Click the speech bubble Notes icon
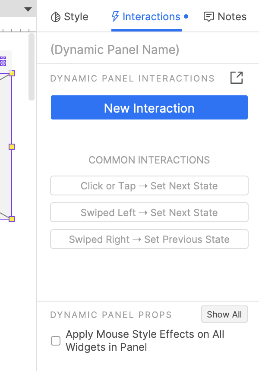Viewport: 259px width, 371px height. 209,17
